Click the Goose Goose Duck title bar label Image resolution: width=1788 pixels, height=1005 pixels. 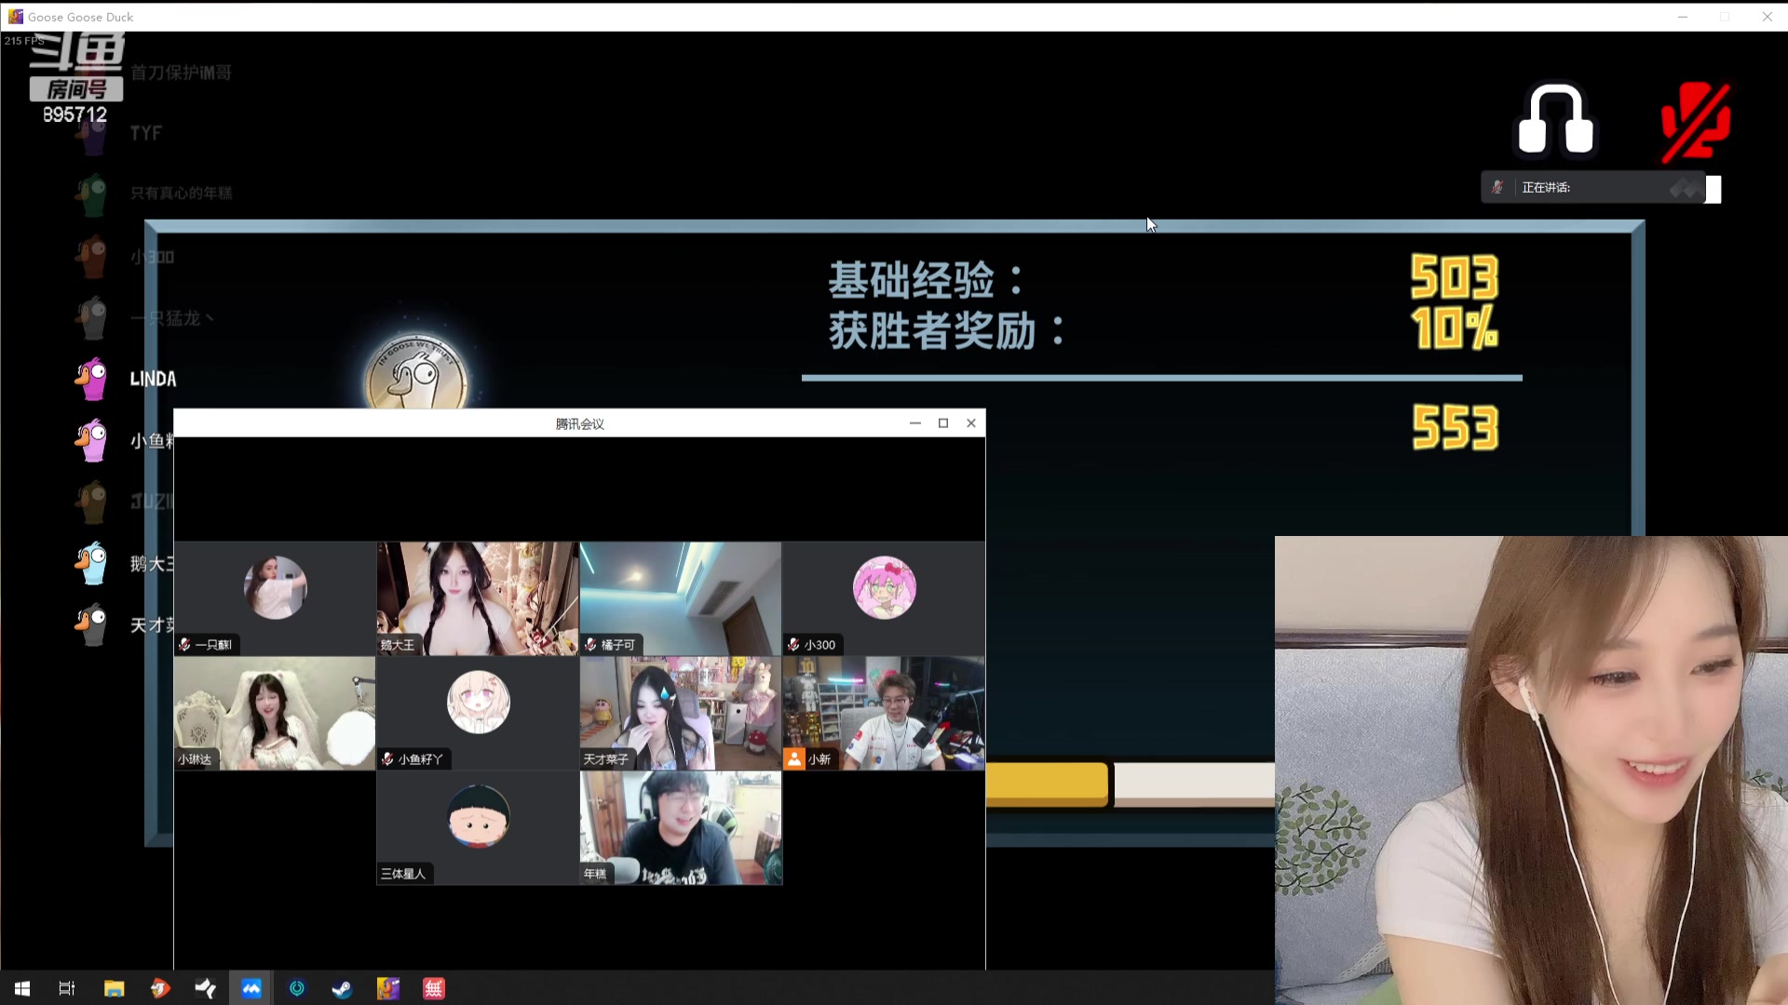[x=80, y=16]
